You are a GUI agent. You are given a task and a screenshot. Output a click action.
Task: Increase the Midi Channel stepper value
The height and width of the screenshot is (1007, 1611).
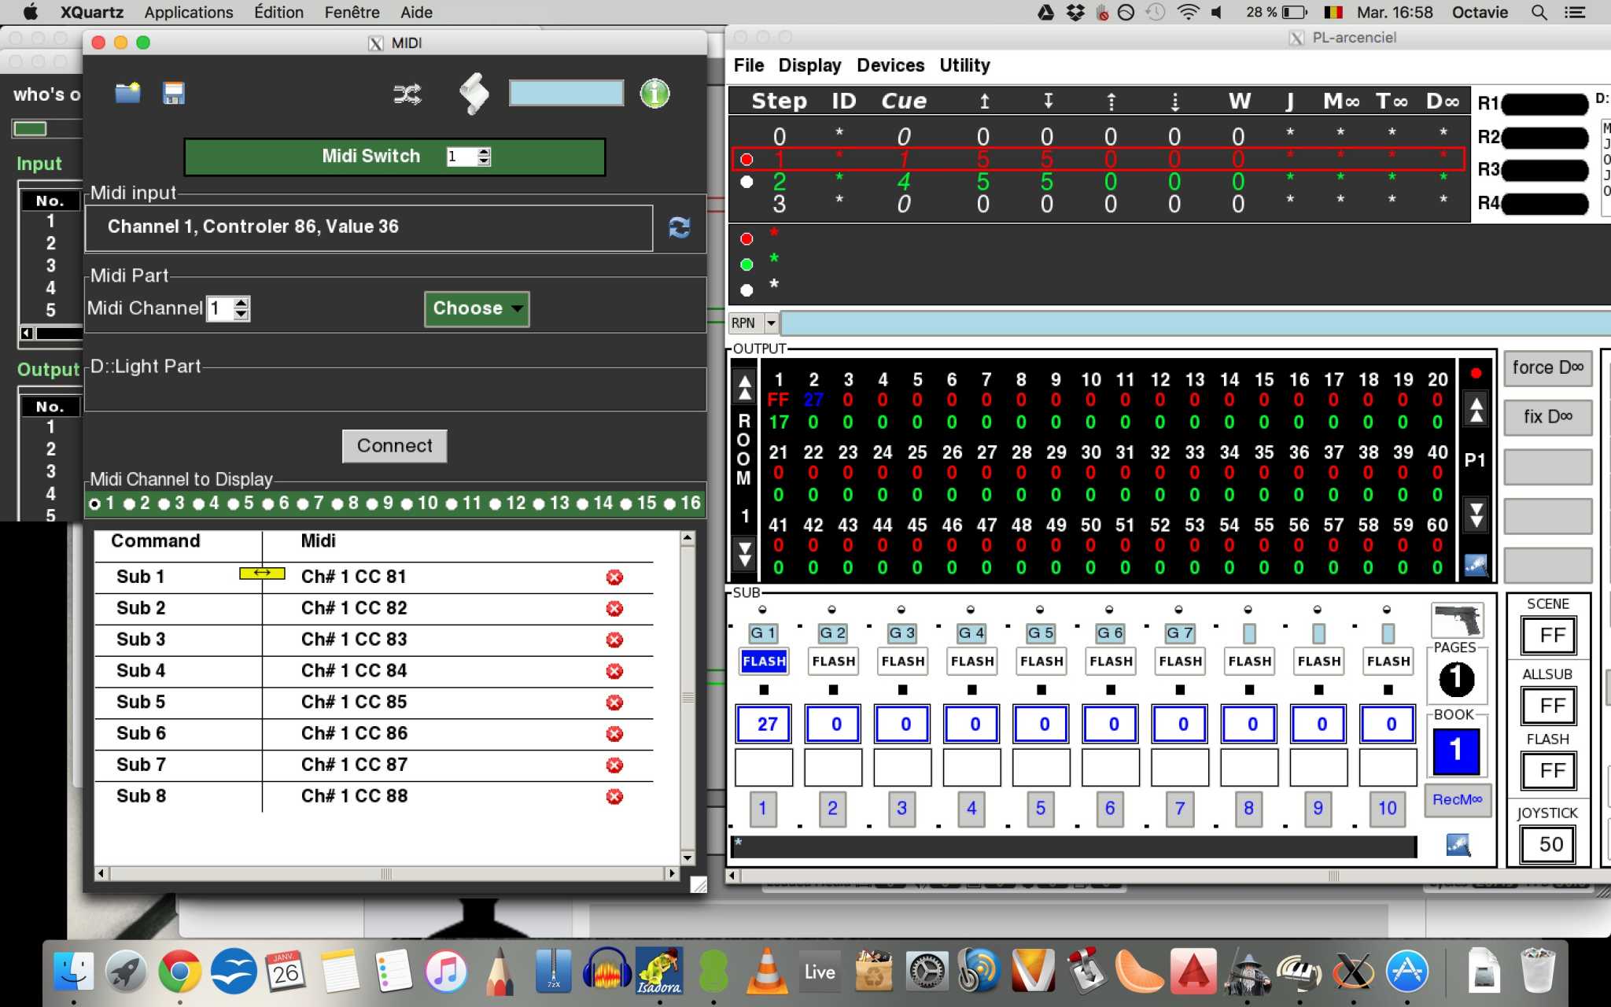tap(241, 302)
